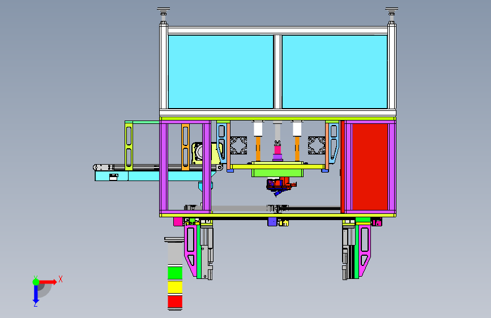Screen dimensions: 491x318
Task: Select the lime green bracket on the conveyor
Action: [129, 146]
